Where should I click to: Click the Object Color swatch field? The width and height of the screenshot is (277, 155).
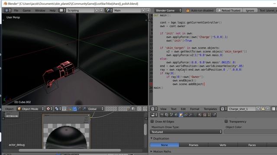point(251,132)
